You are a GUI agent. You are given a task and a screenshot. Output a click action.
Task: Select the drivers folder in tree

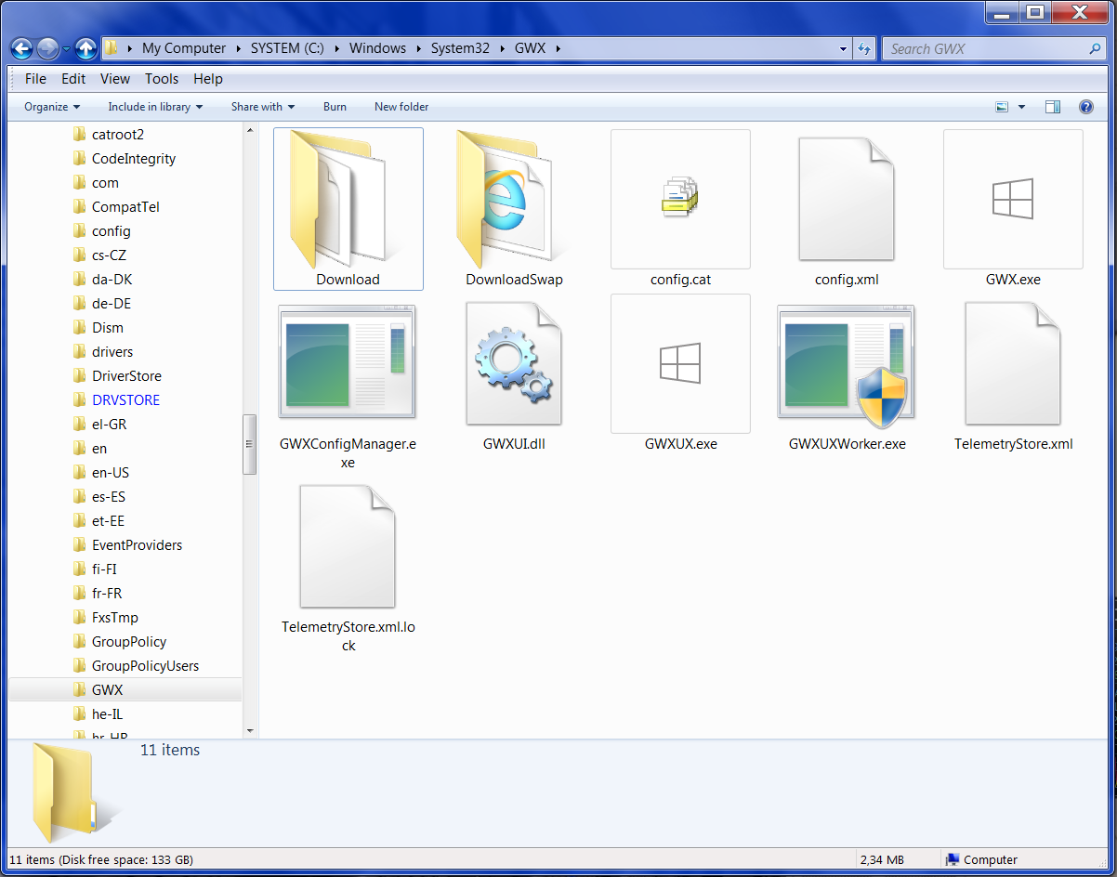tap(112, 352)
